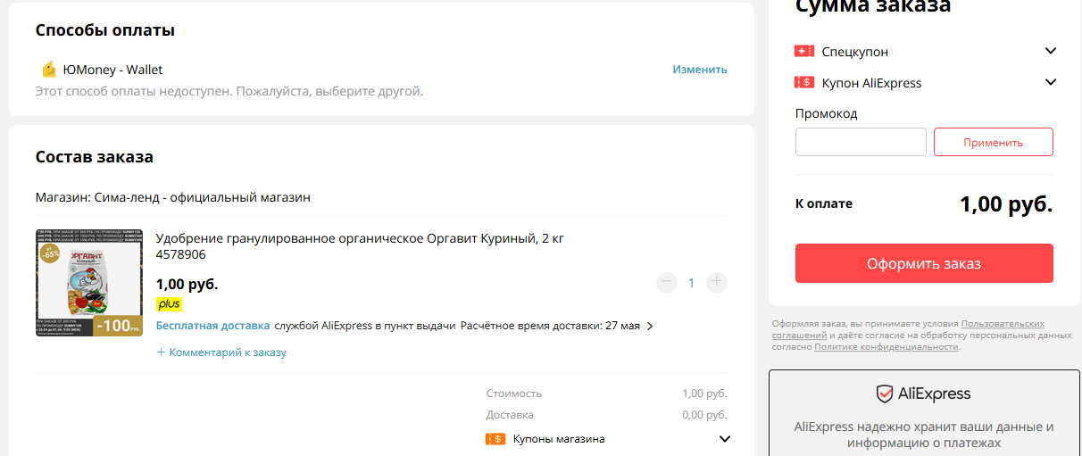This screenshot has height=456, width=1082.
Task: Click the plus icon beside Комментарий к заказу
Action: (162, 352)
